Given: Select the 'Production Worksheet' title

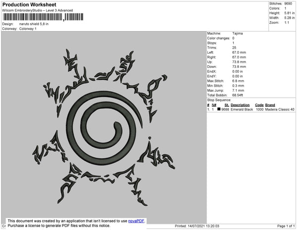Looking at the screenshot, I should point(29,5).
